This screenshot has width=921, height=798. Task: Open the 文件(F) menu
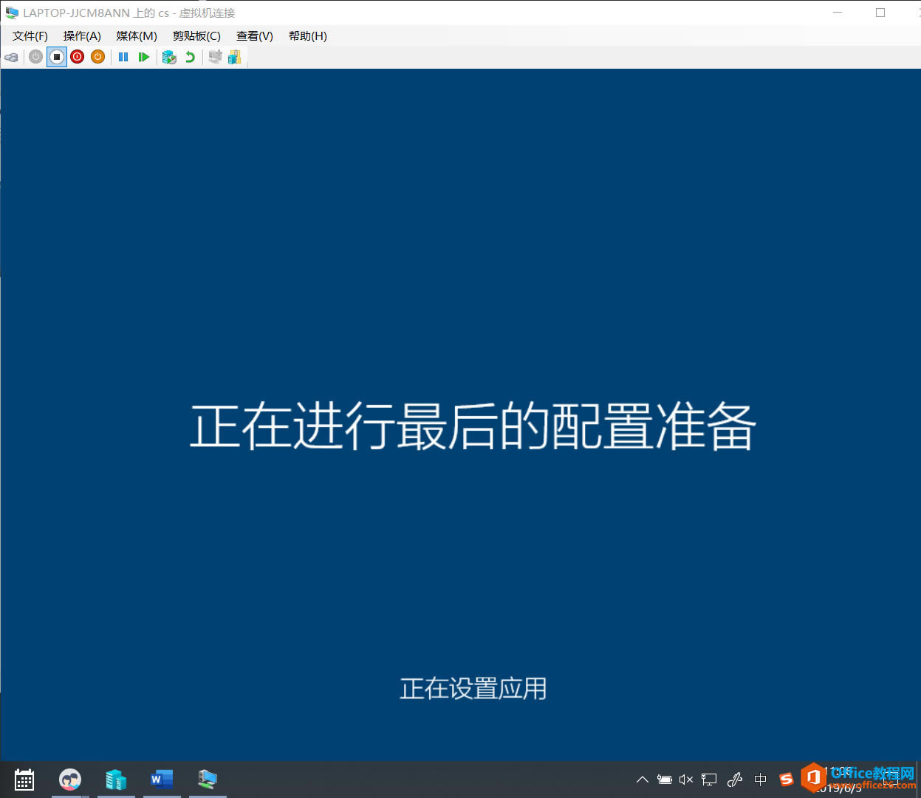click(x=30, y=36)
